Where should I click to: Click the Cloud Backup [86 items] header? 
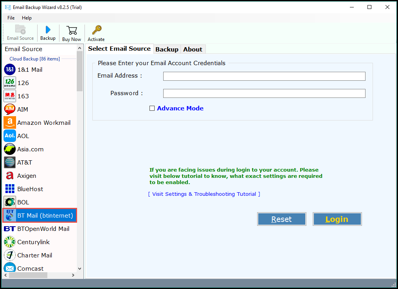34,59
